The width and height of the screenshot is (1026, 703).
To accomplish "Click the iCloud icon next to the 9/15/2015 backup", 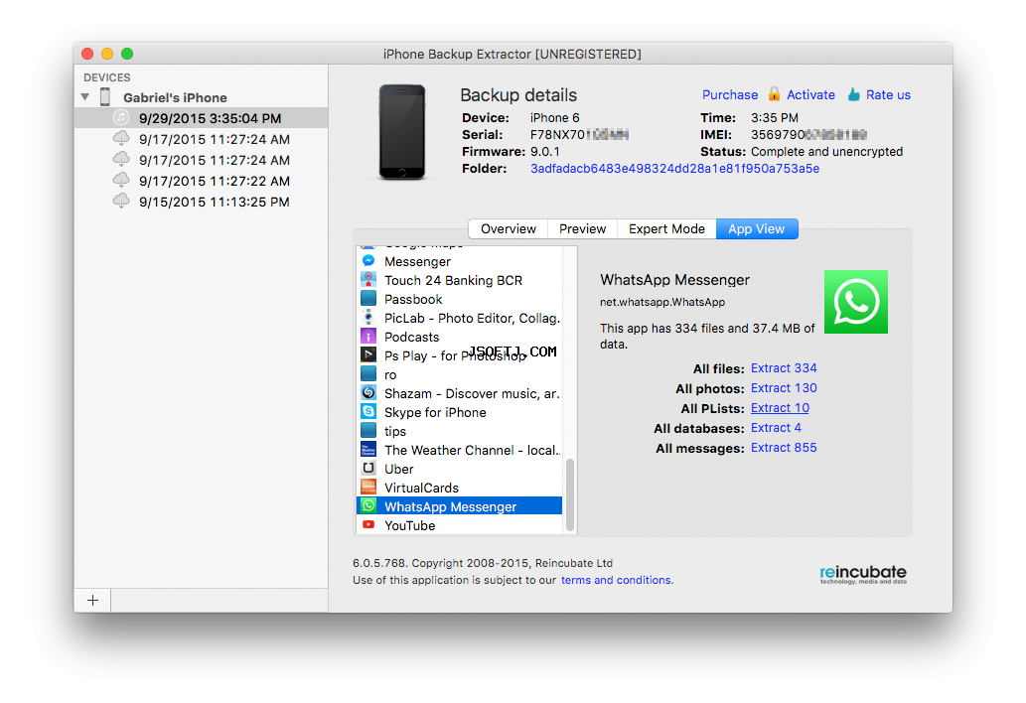I will click(x=121, y=201).
